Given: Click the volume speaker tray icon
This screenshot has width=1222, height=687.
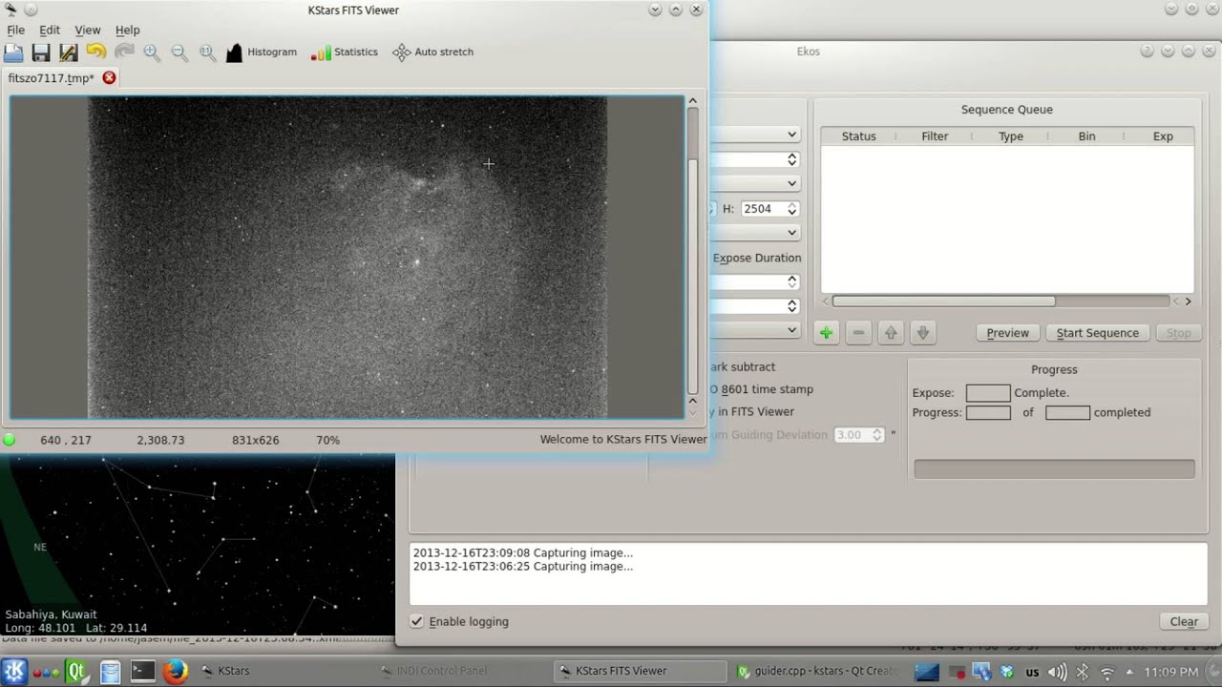Looking at the screenshot, I should click(1057, 672).
